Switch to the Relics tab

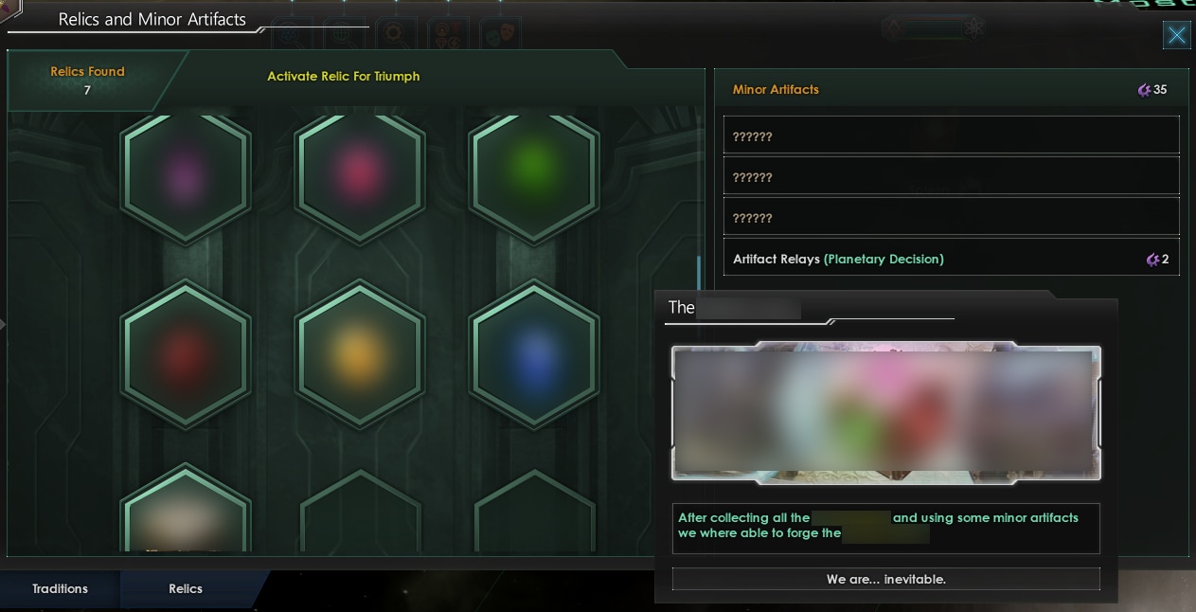pyautogui.click(x=186, y=589)
